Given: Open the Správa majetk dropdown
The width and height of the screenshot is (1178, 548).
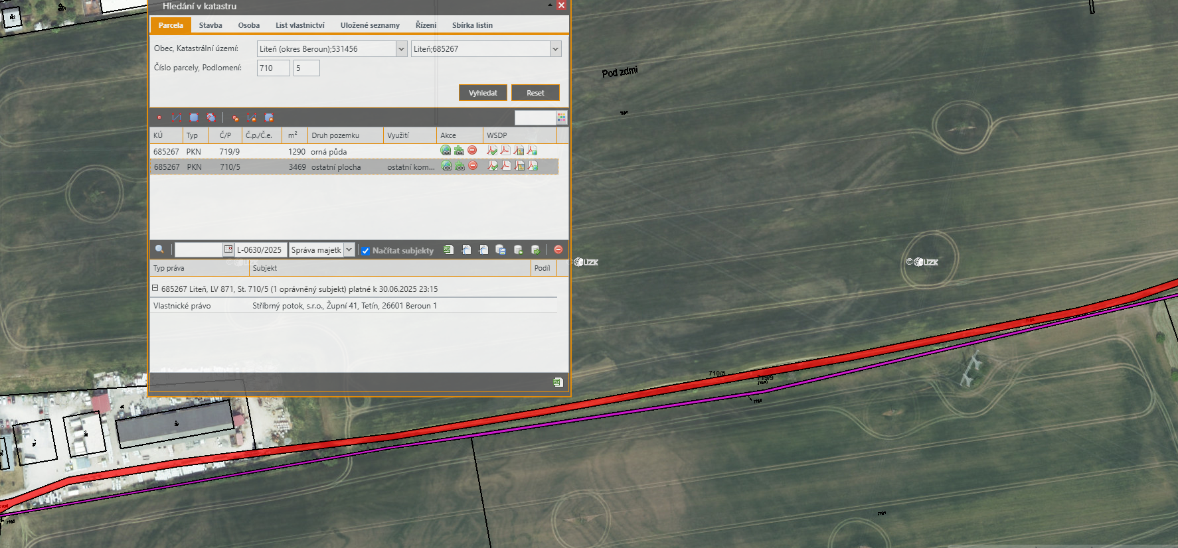Looking at the screenshot, I should coord(349,250).
